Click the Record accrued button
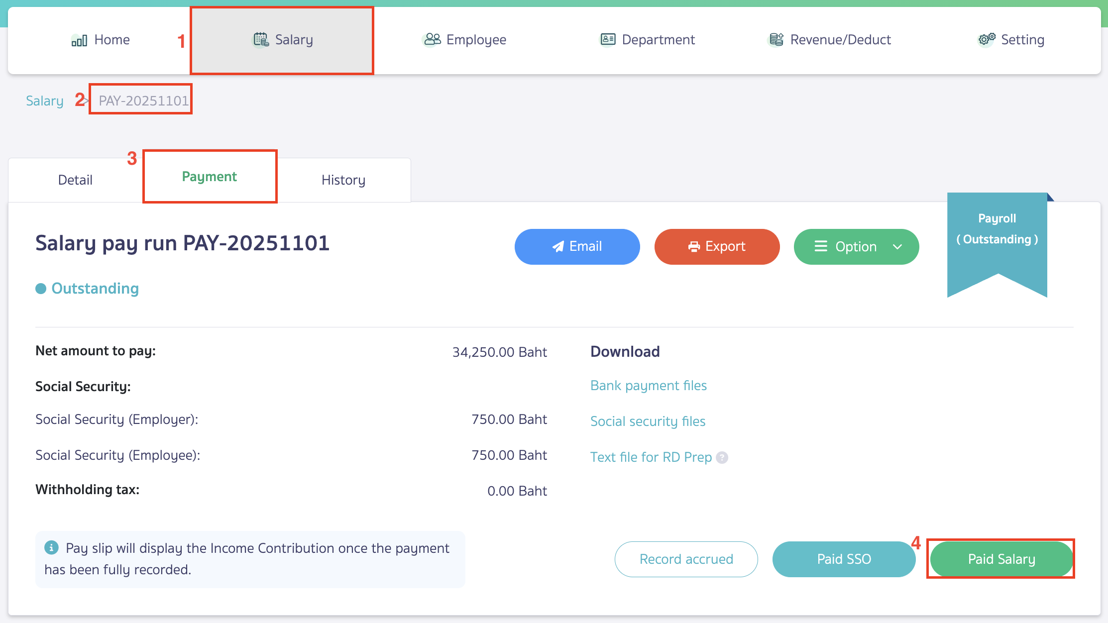The width and height of the screenshot is (1108, 623). pos(686,559)
